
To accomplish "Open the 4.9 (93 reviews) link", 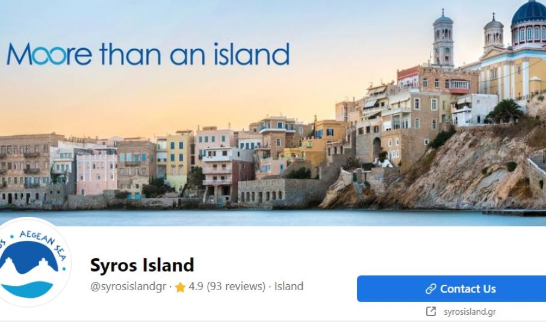I will click(227, 286).
